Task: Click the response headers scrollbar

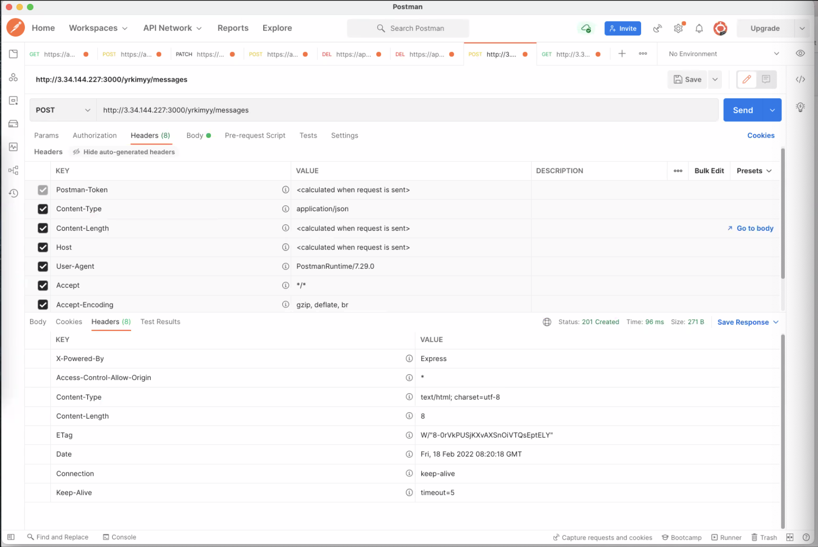Action: click(x=783, y=431)
